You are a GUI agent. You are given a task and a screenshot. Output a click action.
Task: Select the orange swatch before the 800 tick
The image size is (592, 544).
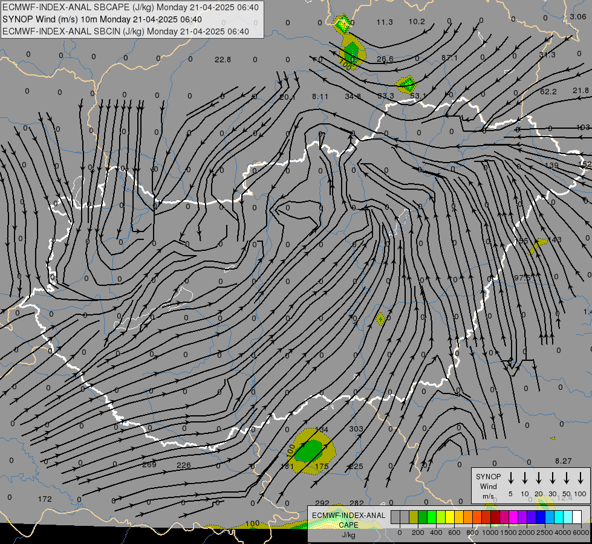coord(468,517)
